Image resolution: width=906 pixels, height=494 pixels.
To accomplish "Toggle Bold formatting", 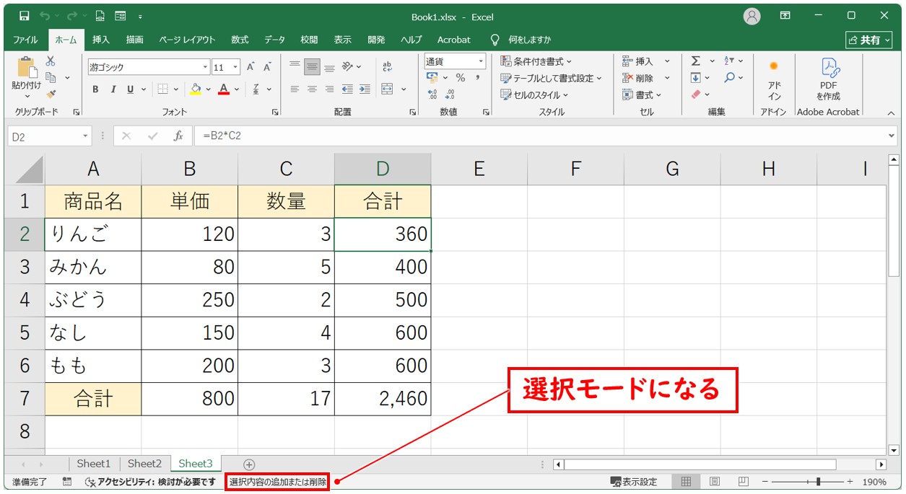I will (x=95, y=89).
